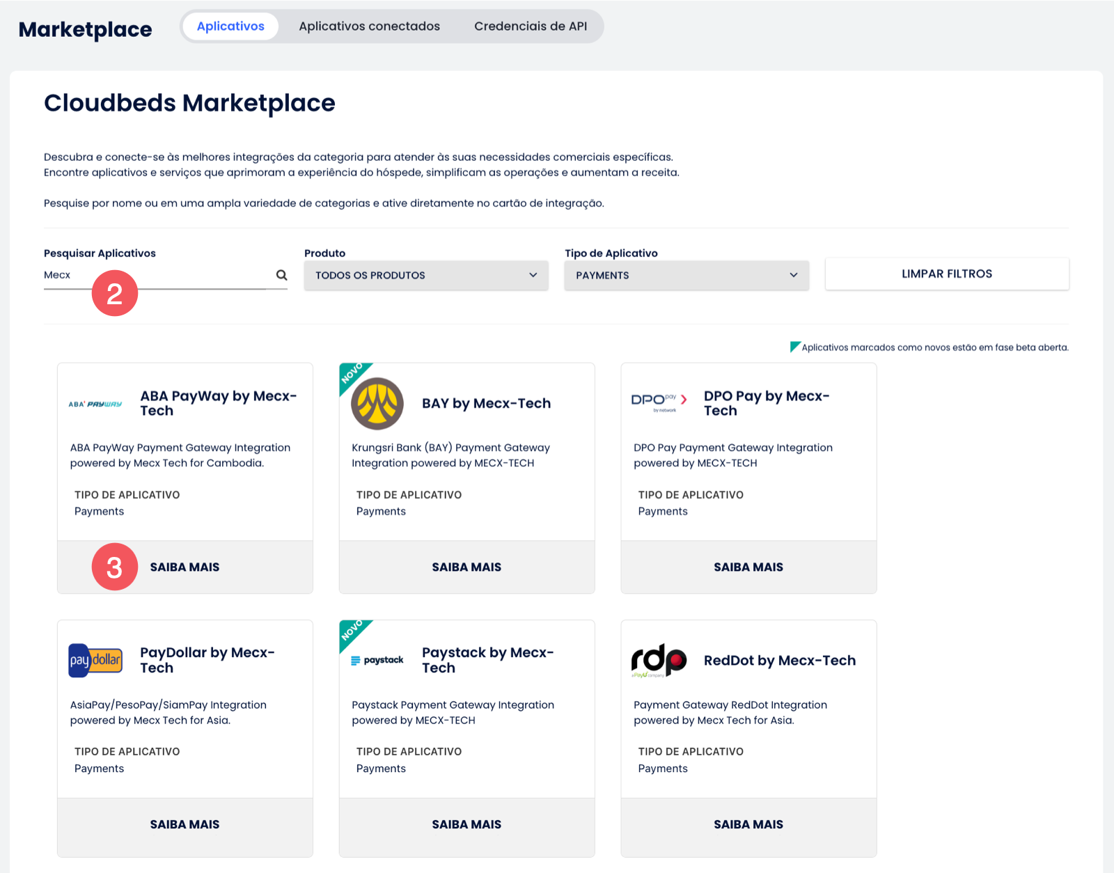Viewport: 1114px width, 873px height.
Task: Click the DPO Pay logo
Action: pyautogui.click(x=659, y=402)
